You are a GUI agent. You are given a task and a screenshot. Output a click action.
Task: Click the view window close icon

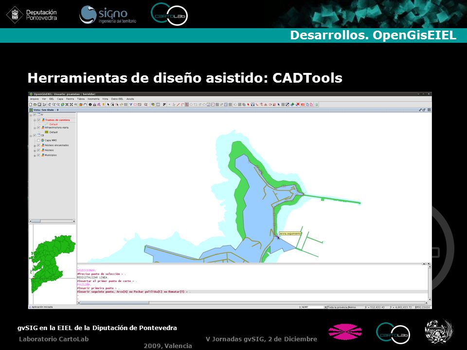(x=429, y=110)
